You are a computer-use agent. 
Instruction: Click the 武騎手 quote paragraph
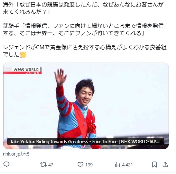83,29
